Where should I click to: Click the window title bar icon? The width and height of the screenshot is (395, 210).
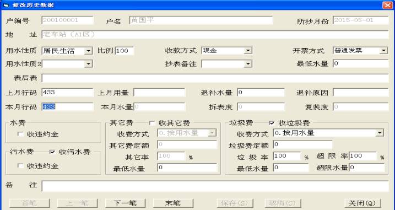click(6, 5)
